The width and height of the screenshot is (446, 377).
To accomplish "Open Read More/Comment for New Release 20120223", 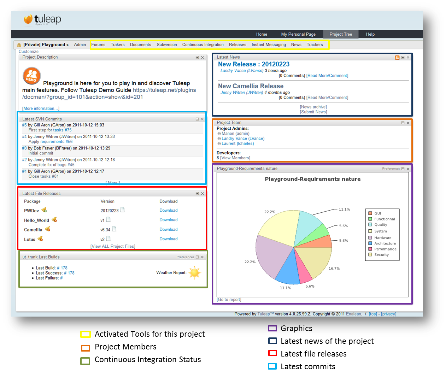I will click(x=327, y=76).
